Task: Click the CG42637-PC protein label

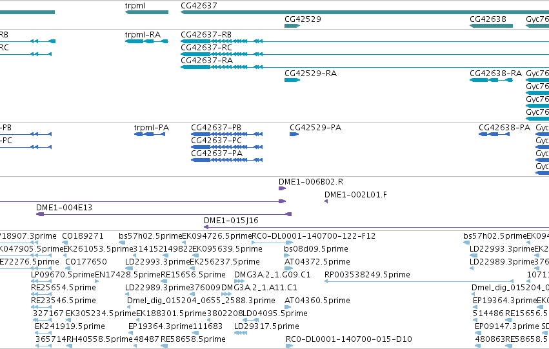Action: coord(216,141)
